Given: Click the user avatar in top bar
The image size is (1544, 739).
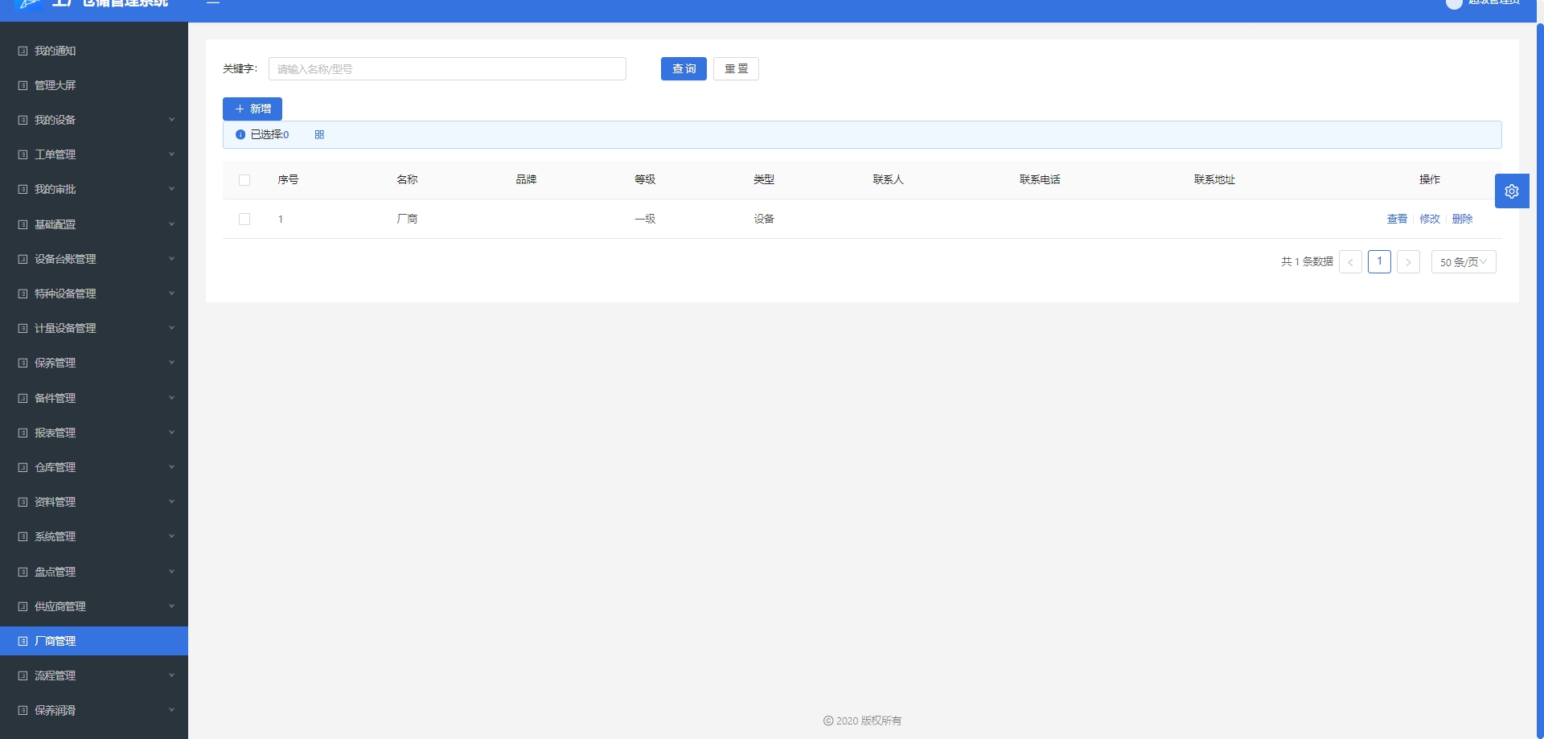Looking at the screenshot, I should (1453, 3).
